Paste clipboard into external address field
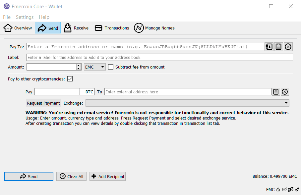Viewport: 301px width, 195px height. pos(276,92)
